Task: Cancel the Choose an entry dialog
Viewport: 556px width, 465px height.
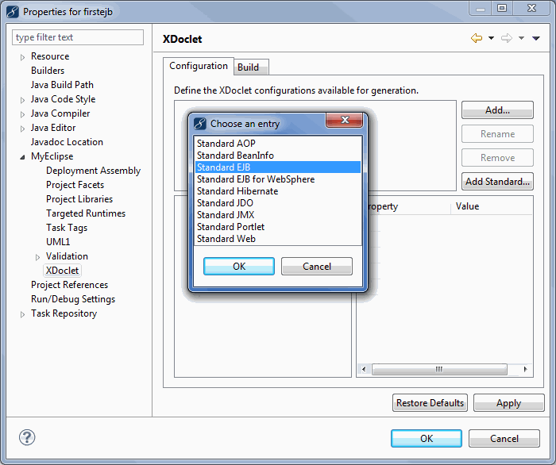Action: click(317, 267)
